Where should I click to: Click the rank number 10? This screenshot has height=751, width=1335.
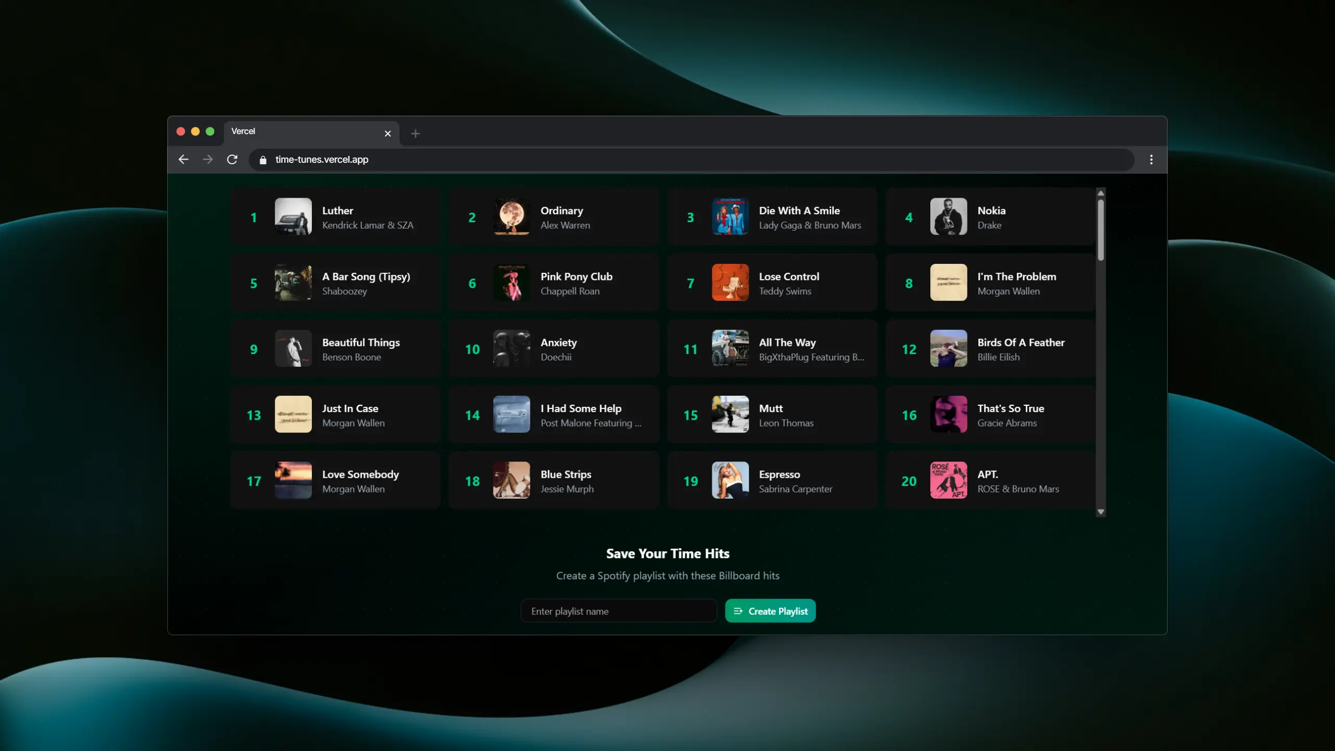tap(472, 349)
